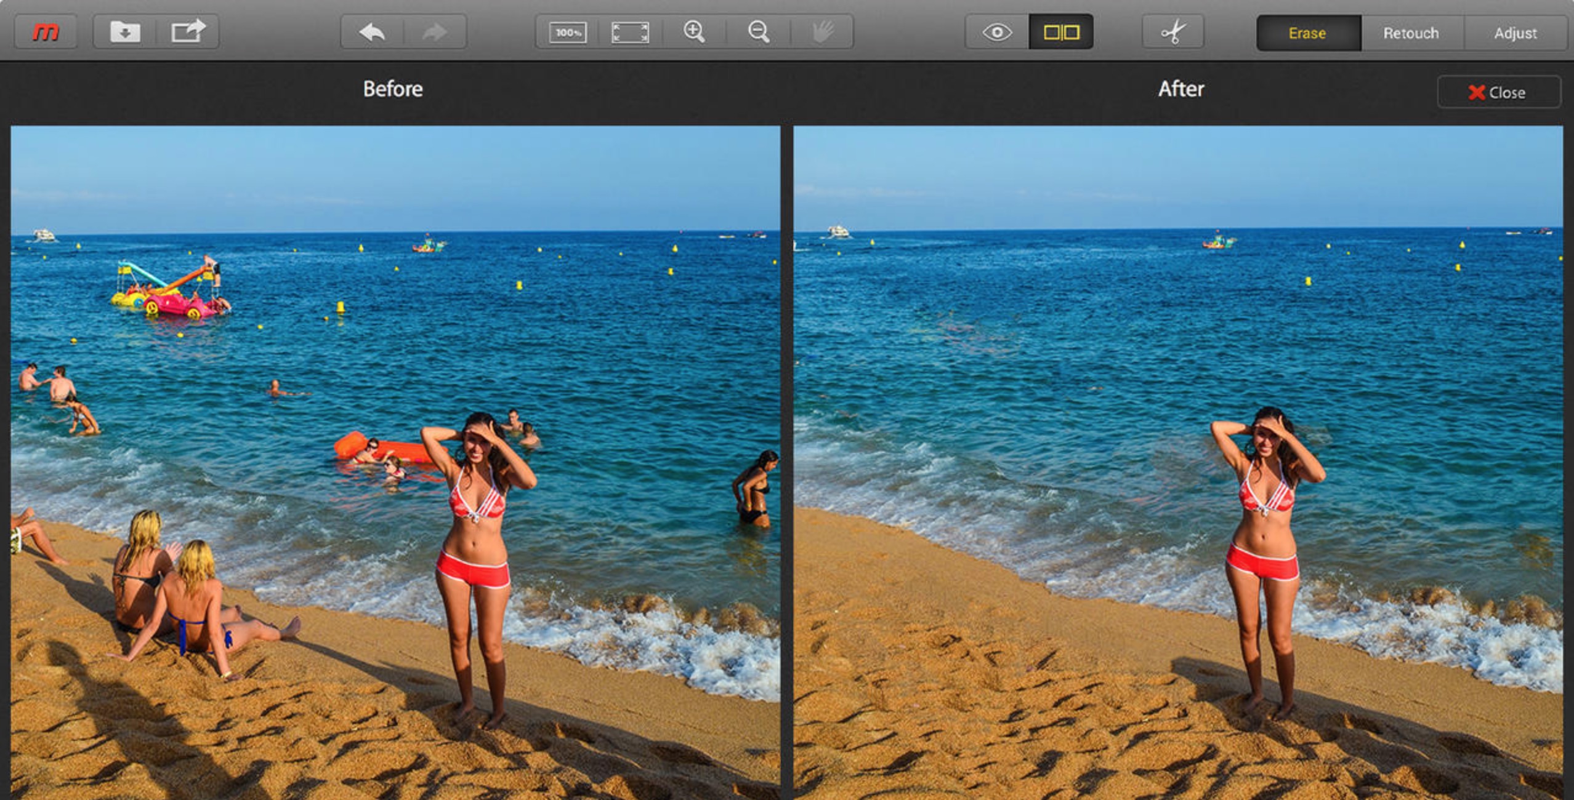Click the 'After' label text
Screen dimensions: 1574x800
click(x=1181, y=89)
